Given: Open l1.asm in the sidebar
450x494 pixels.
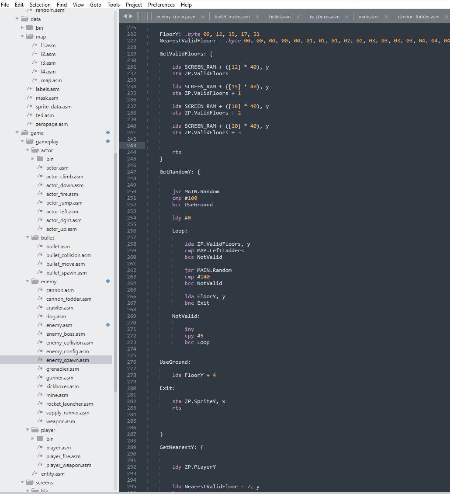Looking at the screenshot, I should click(48, 45).
